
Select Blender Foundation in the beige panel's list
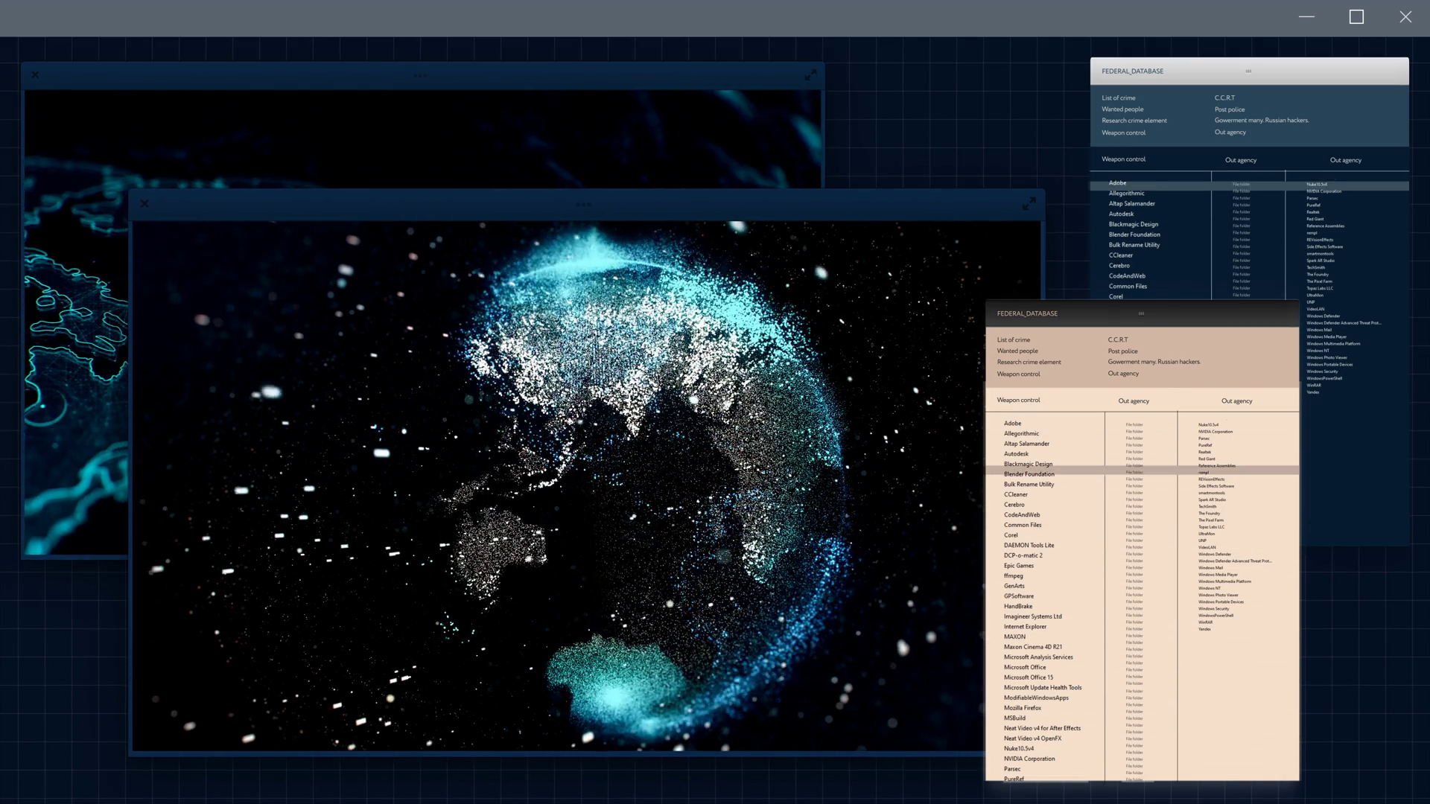pyautogui.click(x=1029, y=474)
